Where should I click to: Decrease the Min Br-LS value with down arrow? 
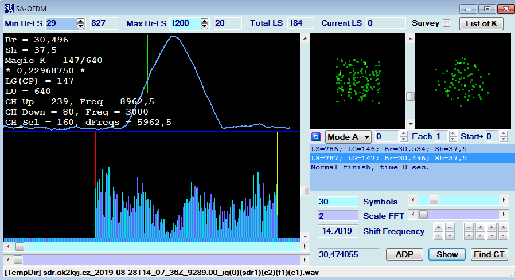tap(80, 26)
